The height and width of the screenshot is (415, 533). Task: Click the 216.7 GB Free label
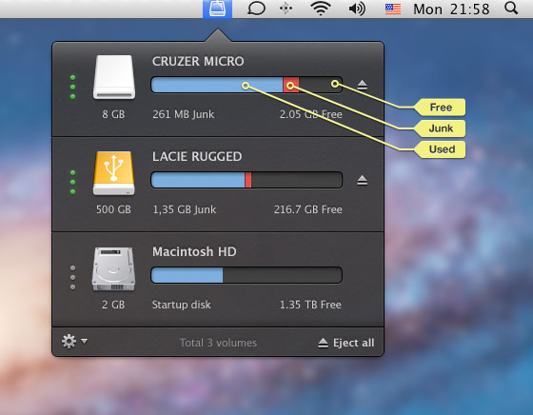click(308, 209)
